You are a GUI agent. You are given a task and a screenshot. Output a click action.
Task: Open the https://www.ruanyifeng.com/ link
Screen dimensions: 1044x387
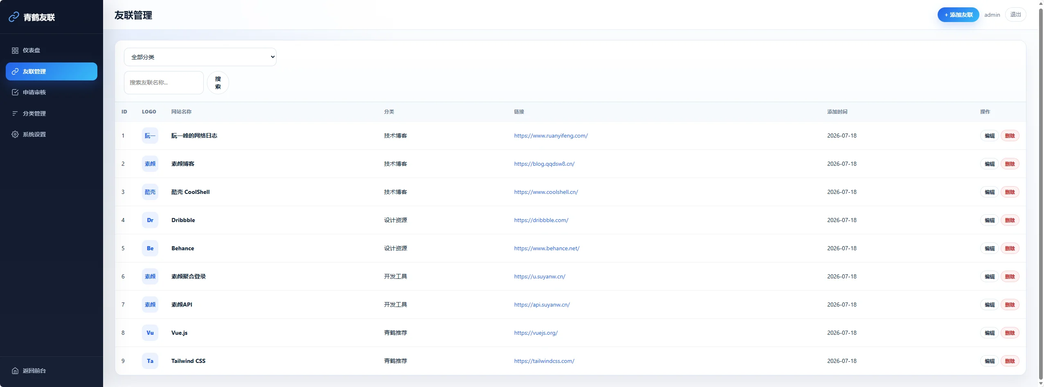(551, 136)
